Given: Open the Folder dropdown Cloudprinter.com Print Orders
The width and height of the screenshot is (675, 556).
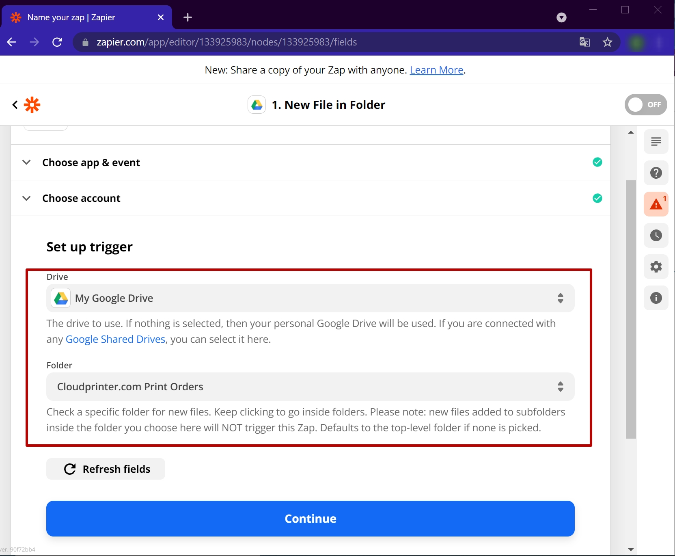Looking at the screenshot, I should [310, 387].
